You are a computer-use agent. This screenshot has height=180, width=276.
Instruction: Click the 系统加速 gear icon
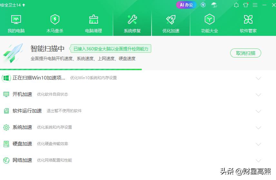[6, 127]
